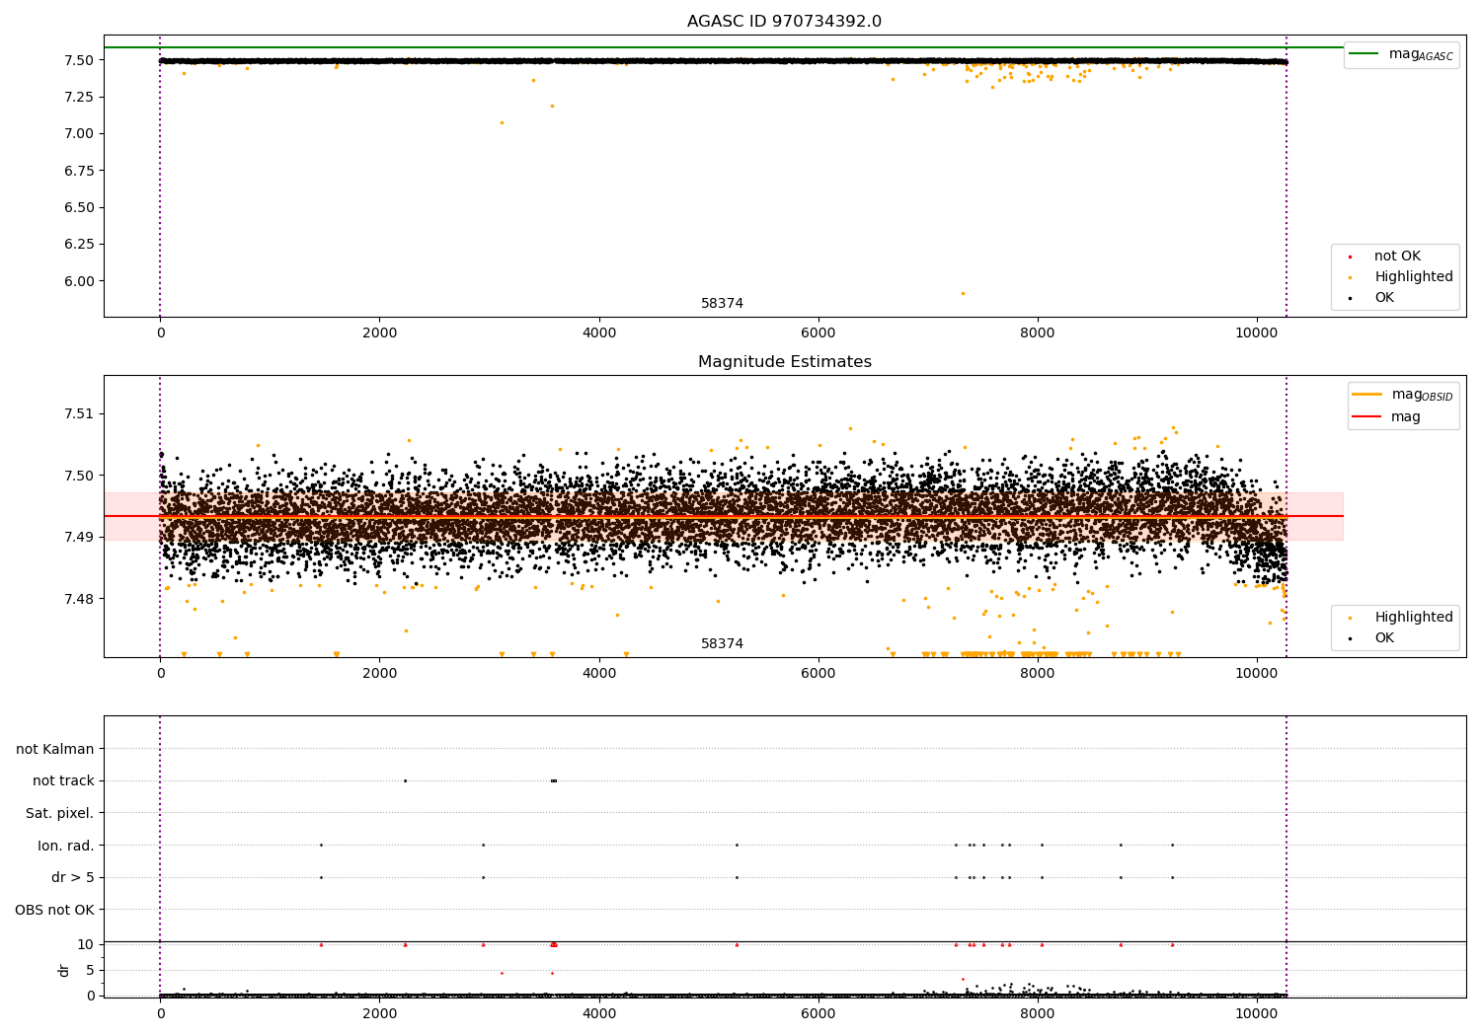Select 'OK' legend entry in Magnitude Estimates plot
Image resolution: width=1481 pixels, height=1036 pixels.
[x=1384, y=638]
